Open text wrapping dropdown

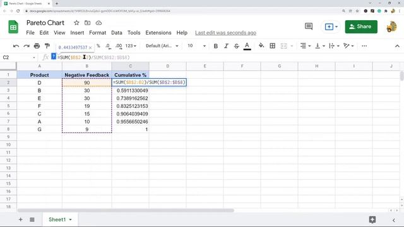coord(334,46)
